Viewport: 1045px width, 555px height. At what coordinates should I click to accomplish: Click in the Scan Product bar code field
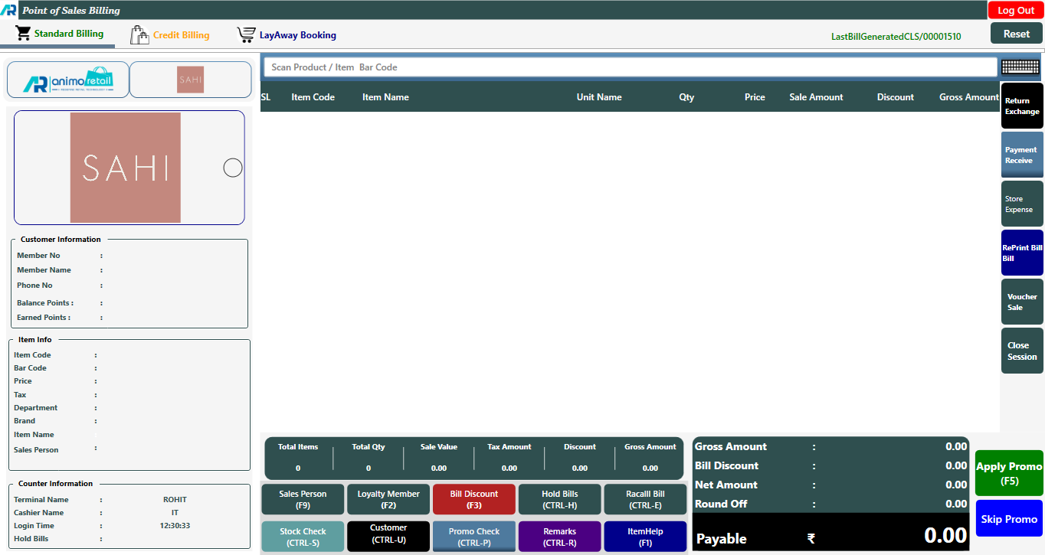pyautogui.click(x=630, y=67)
